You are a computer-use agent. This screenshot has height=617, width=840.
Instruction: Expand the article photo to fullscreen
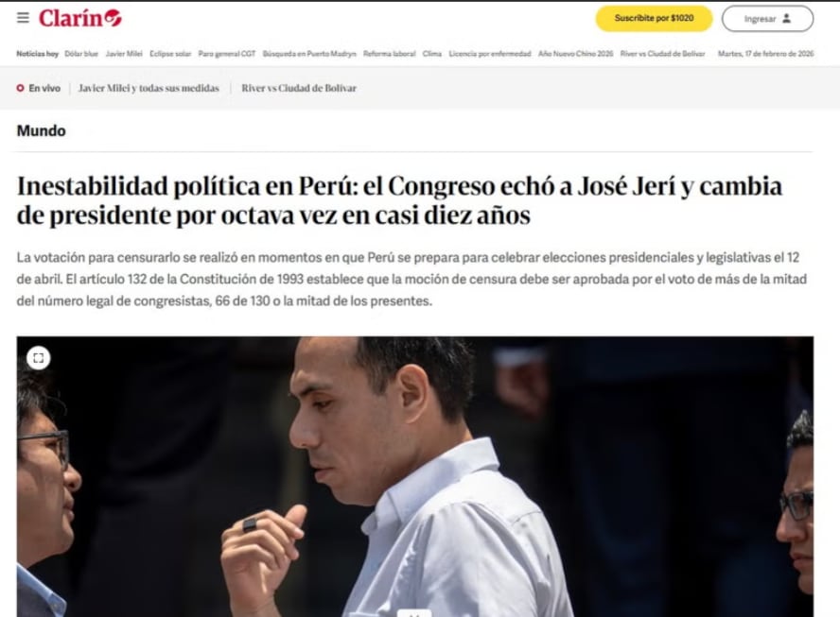pos(39,358)
